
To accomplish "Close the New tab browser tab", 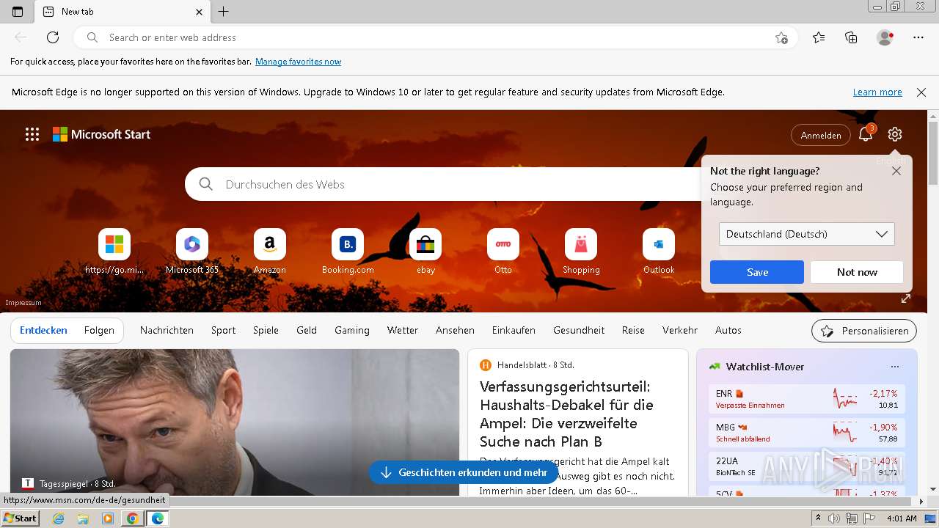I will click(x=199, y=12).
